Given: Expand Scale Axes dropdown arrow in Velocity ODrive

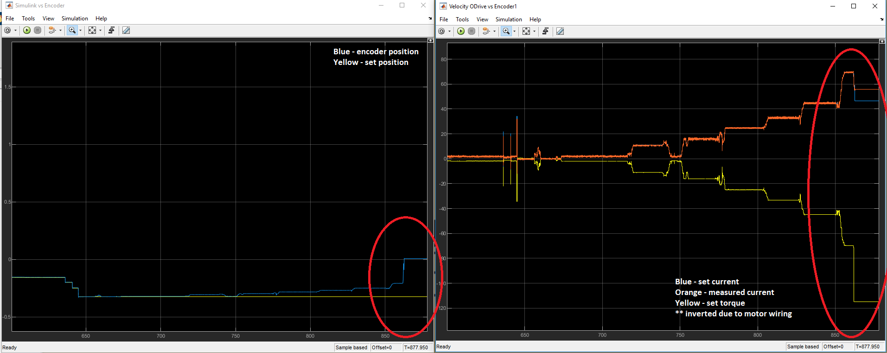Looking at the screenshot, I should click(x=534, y=32).
